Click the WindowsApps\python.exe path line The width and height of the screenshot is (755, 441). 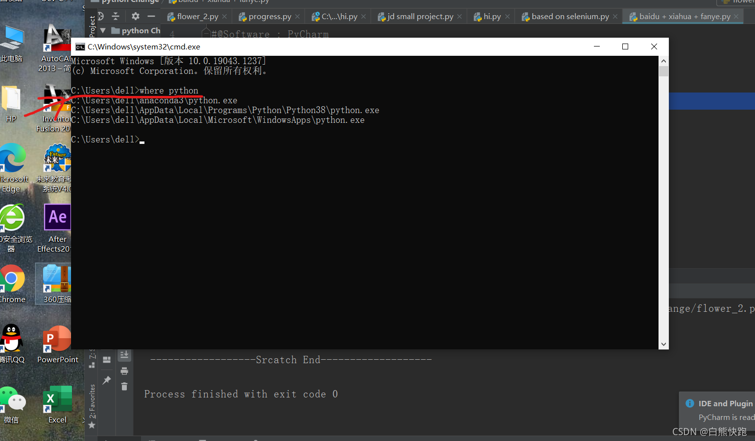pyautogui.click(x=218, y=120)
